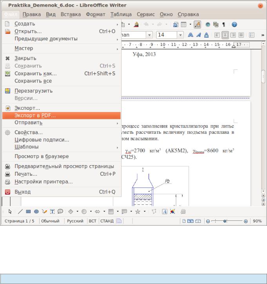Select Экспорт в PDF... menu entry
267x284 pixels.
tap(62, 116)
